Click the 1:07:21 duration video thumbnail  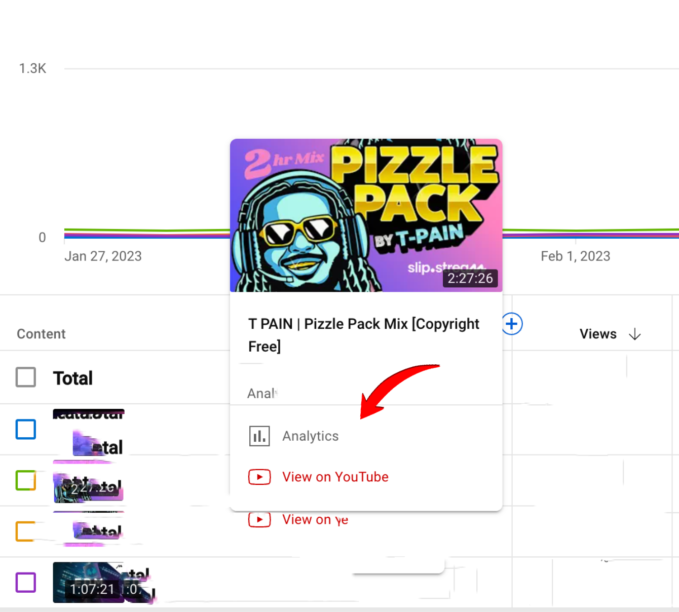89,582
